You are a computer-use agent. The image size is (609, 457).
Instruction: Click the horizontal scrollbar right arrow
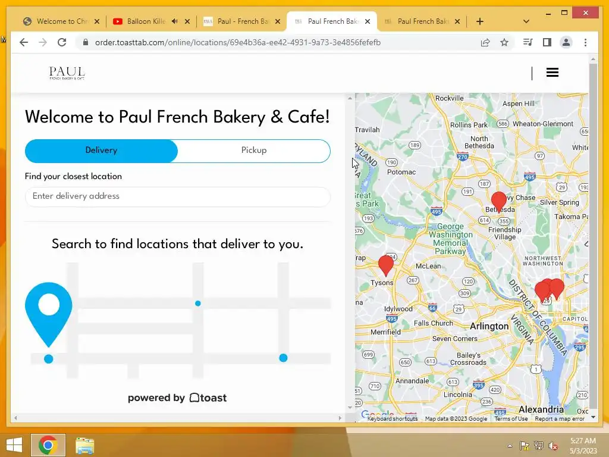340,418
